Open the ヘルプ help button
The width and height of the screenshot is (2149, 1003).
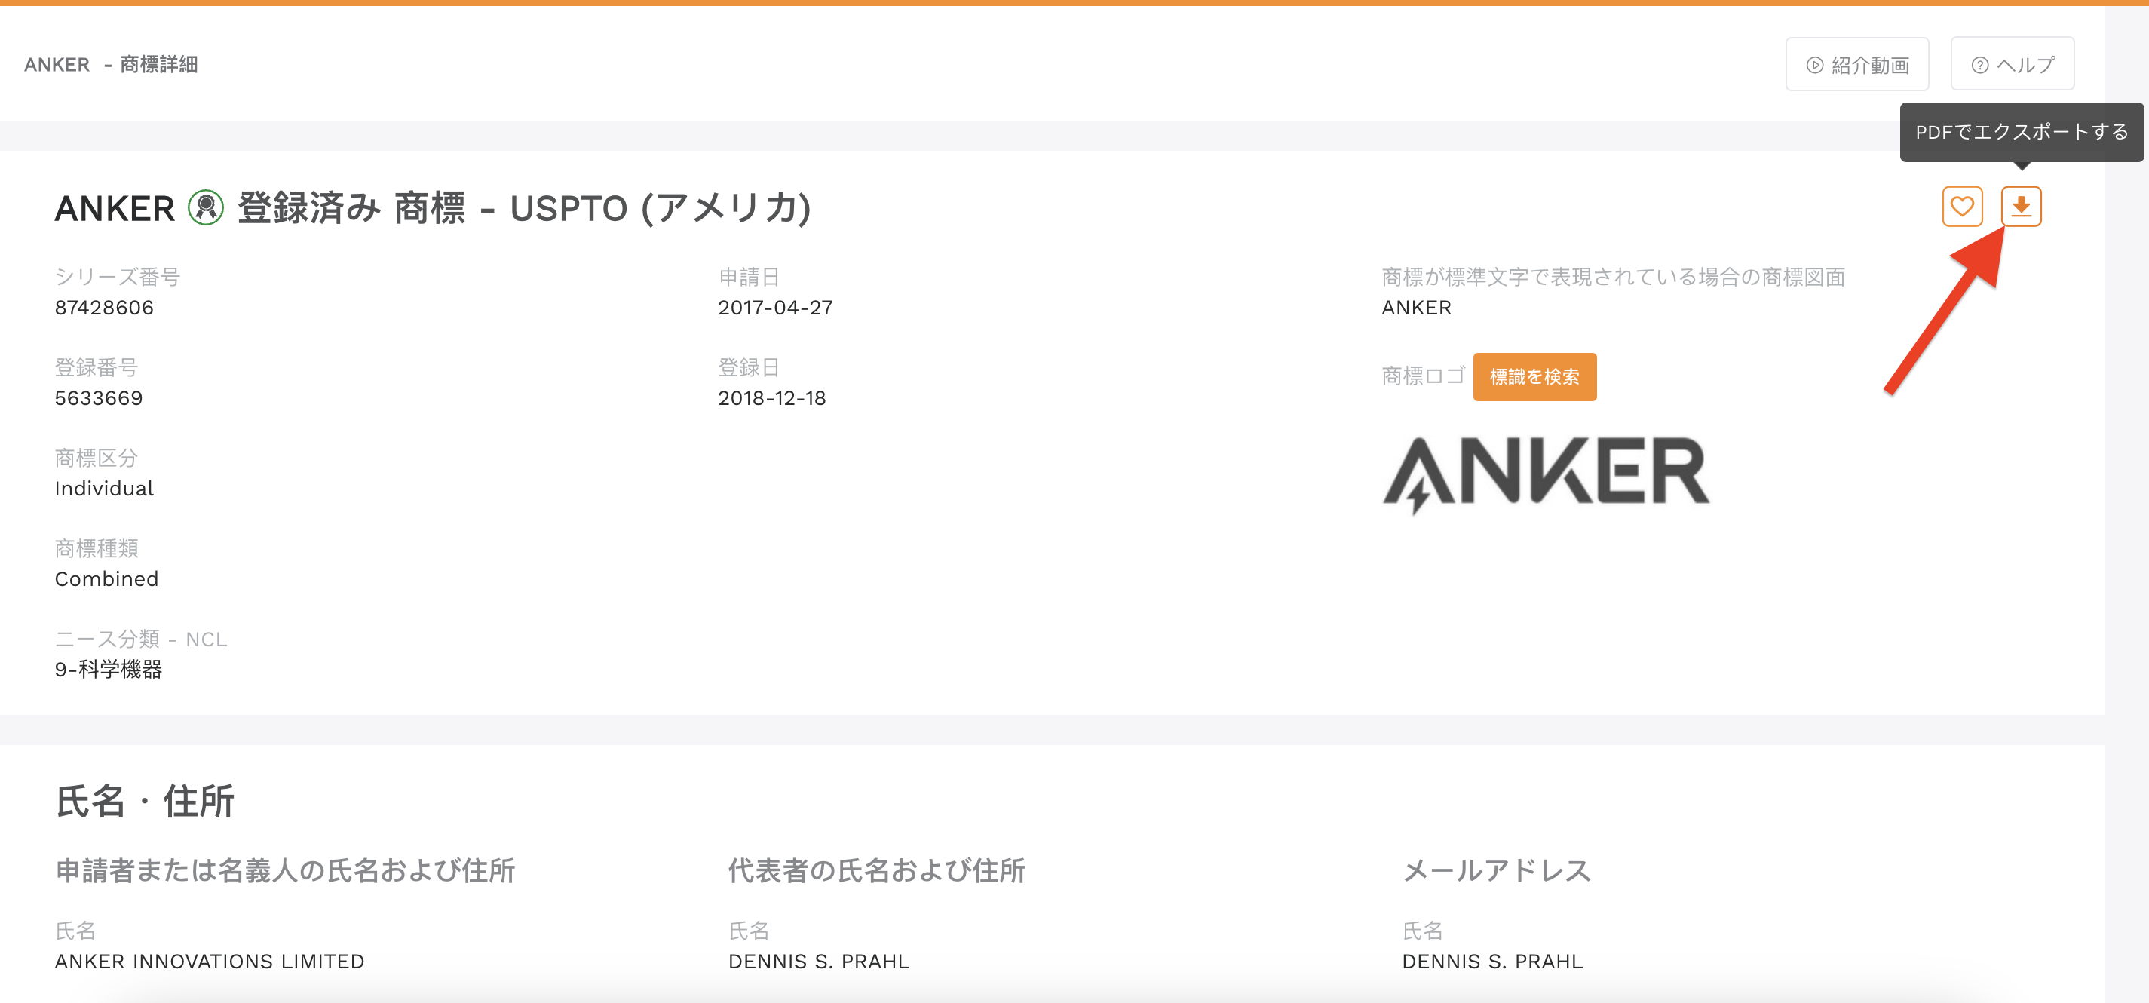click(x=2013, y=64)
